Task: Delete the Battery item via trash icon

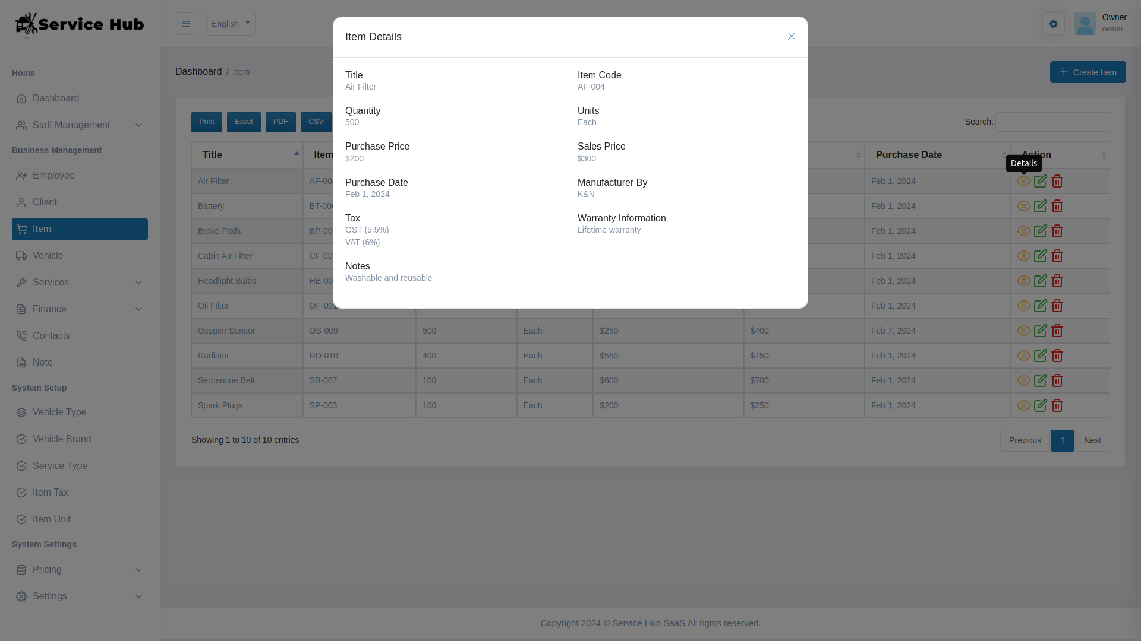Action: pos(1058,206)
